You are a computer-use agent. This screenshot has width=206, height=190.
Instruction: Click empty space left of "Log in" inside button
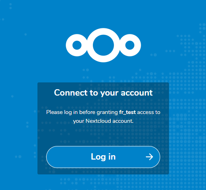[69, 157]
